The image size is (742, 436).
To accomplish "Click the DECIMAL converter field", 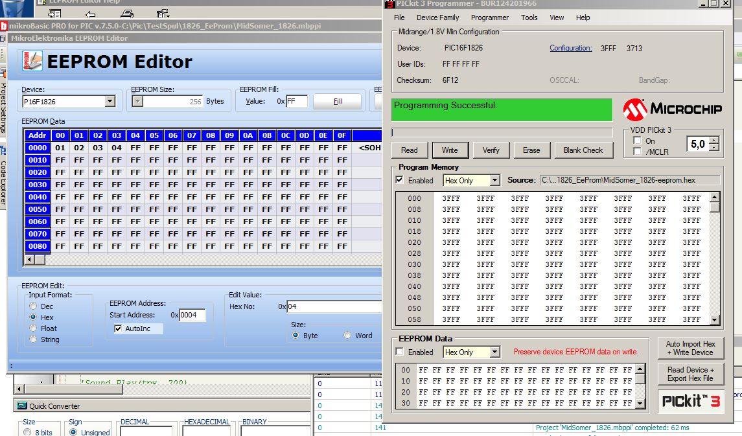I will pos(146,431).
